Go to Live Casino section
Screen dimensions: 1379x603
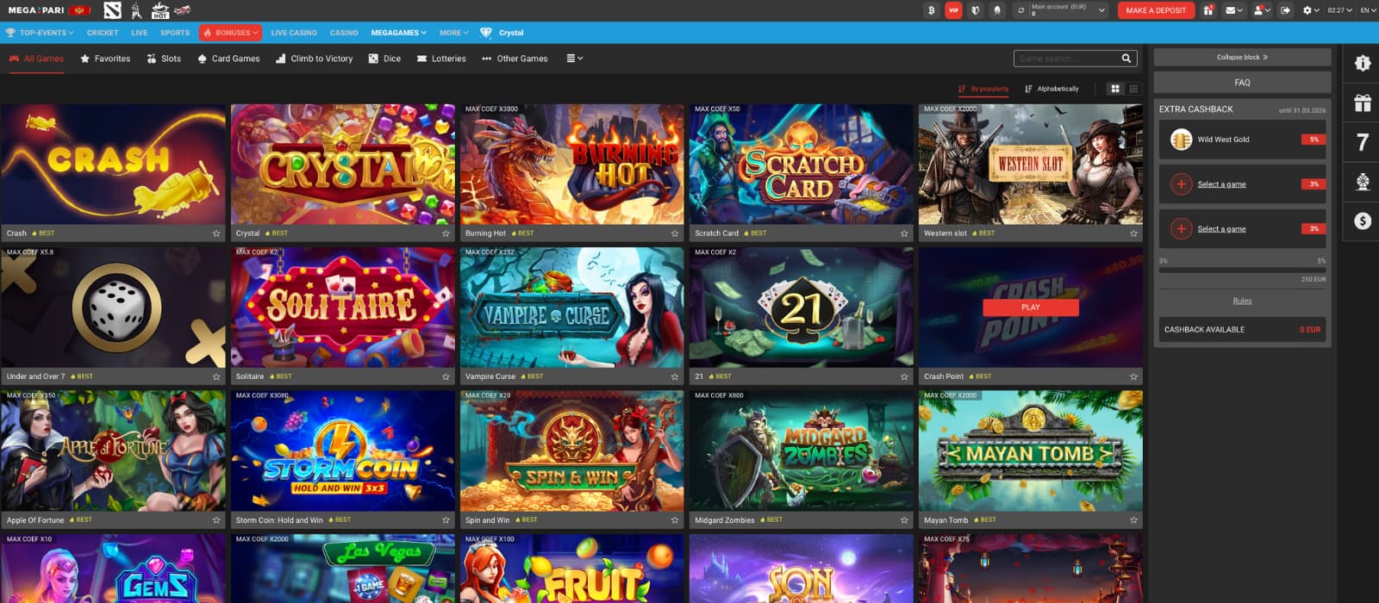[x=294, y=33]
